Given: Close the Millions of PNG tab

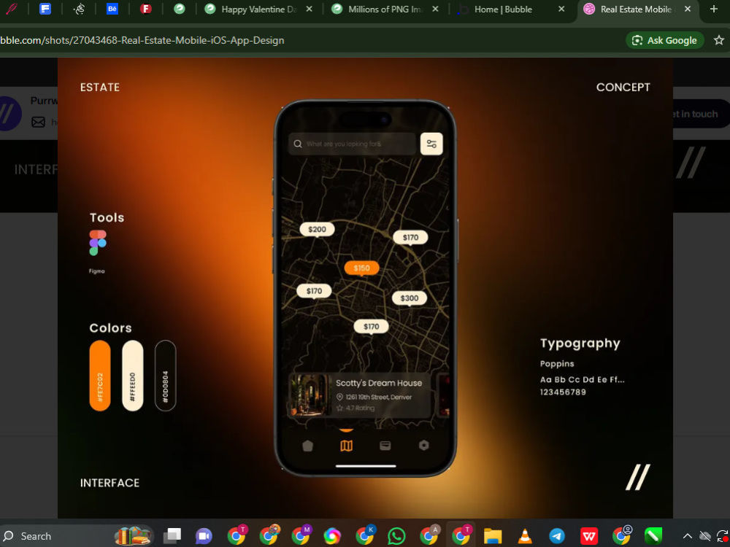Looking at the screenshot, I should tap(435, 9).
